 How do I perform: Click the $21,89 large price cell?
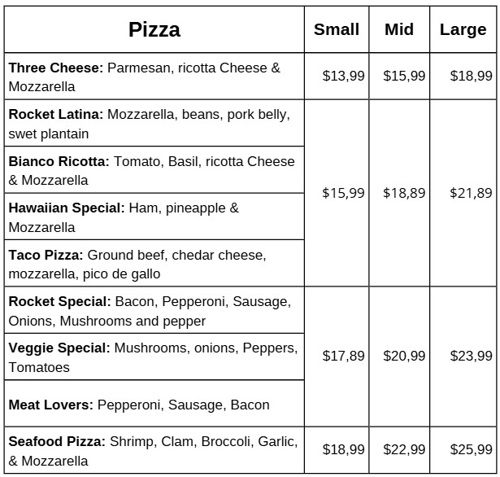(471, 193)
